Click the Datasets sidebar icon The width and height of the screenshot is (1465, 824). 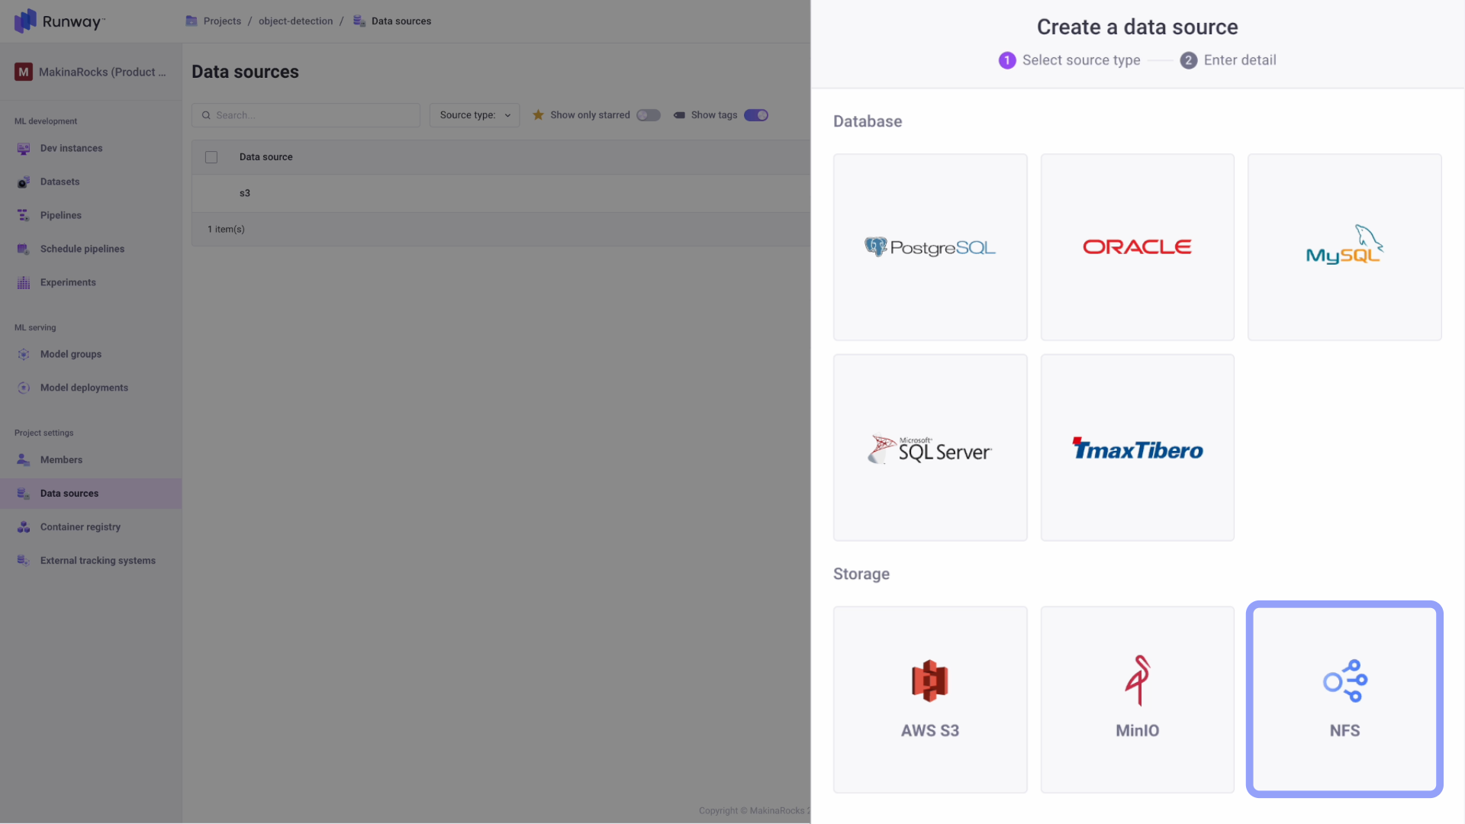[24, 182]
